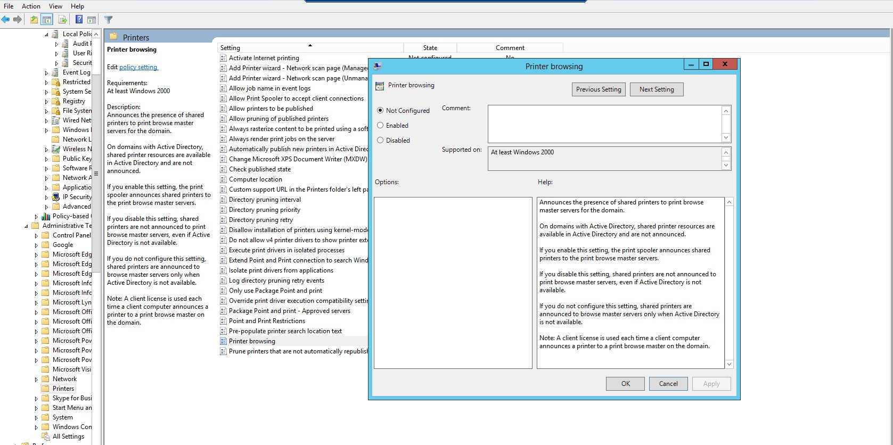Click the Wired Net icon in tree
Screen dimensions: 893x445
56,120
